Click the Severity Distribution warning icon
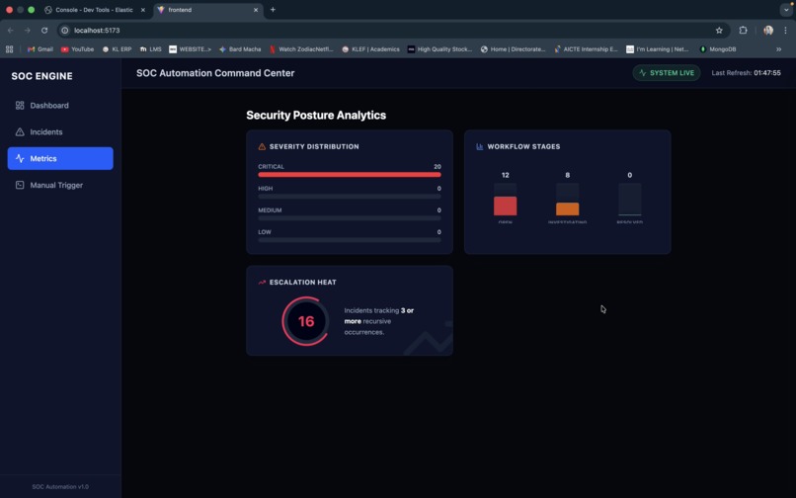This screenshot has width=796, height=498. (x=262, y=146)
